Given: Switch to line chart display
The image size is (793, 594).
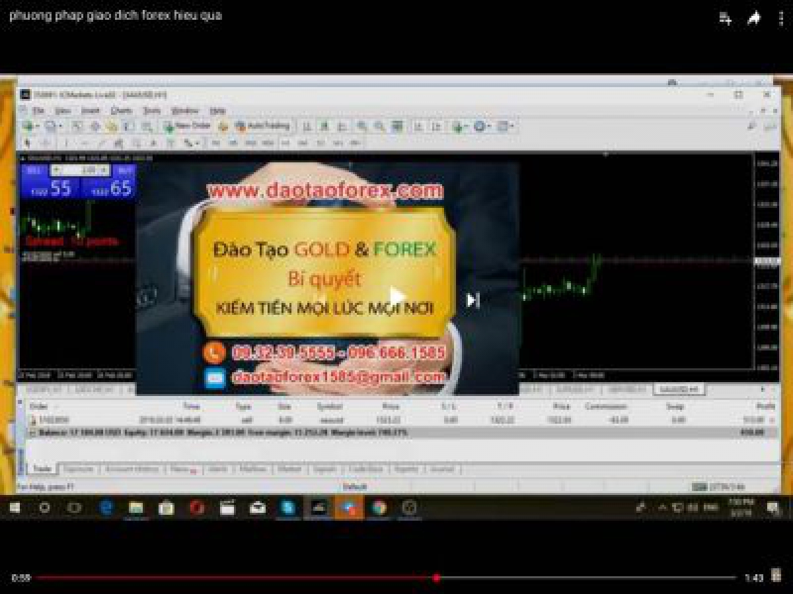Looking at the screenshot, I should pos(342,125).
